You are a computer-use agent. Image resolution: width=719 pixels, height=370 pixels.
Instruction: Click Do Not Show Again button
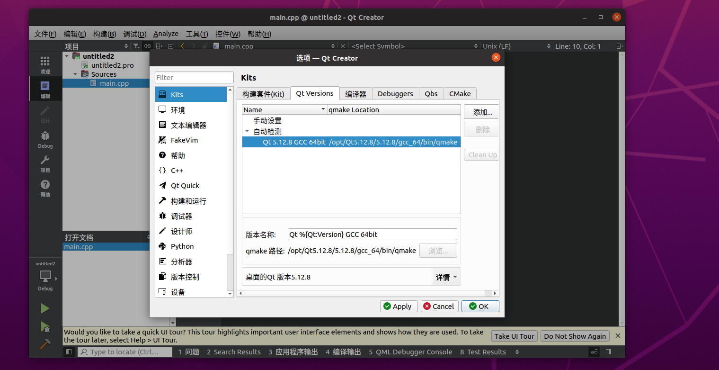[x=575, y=336]
